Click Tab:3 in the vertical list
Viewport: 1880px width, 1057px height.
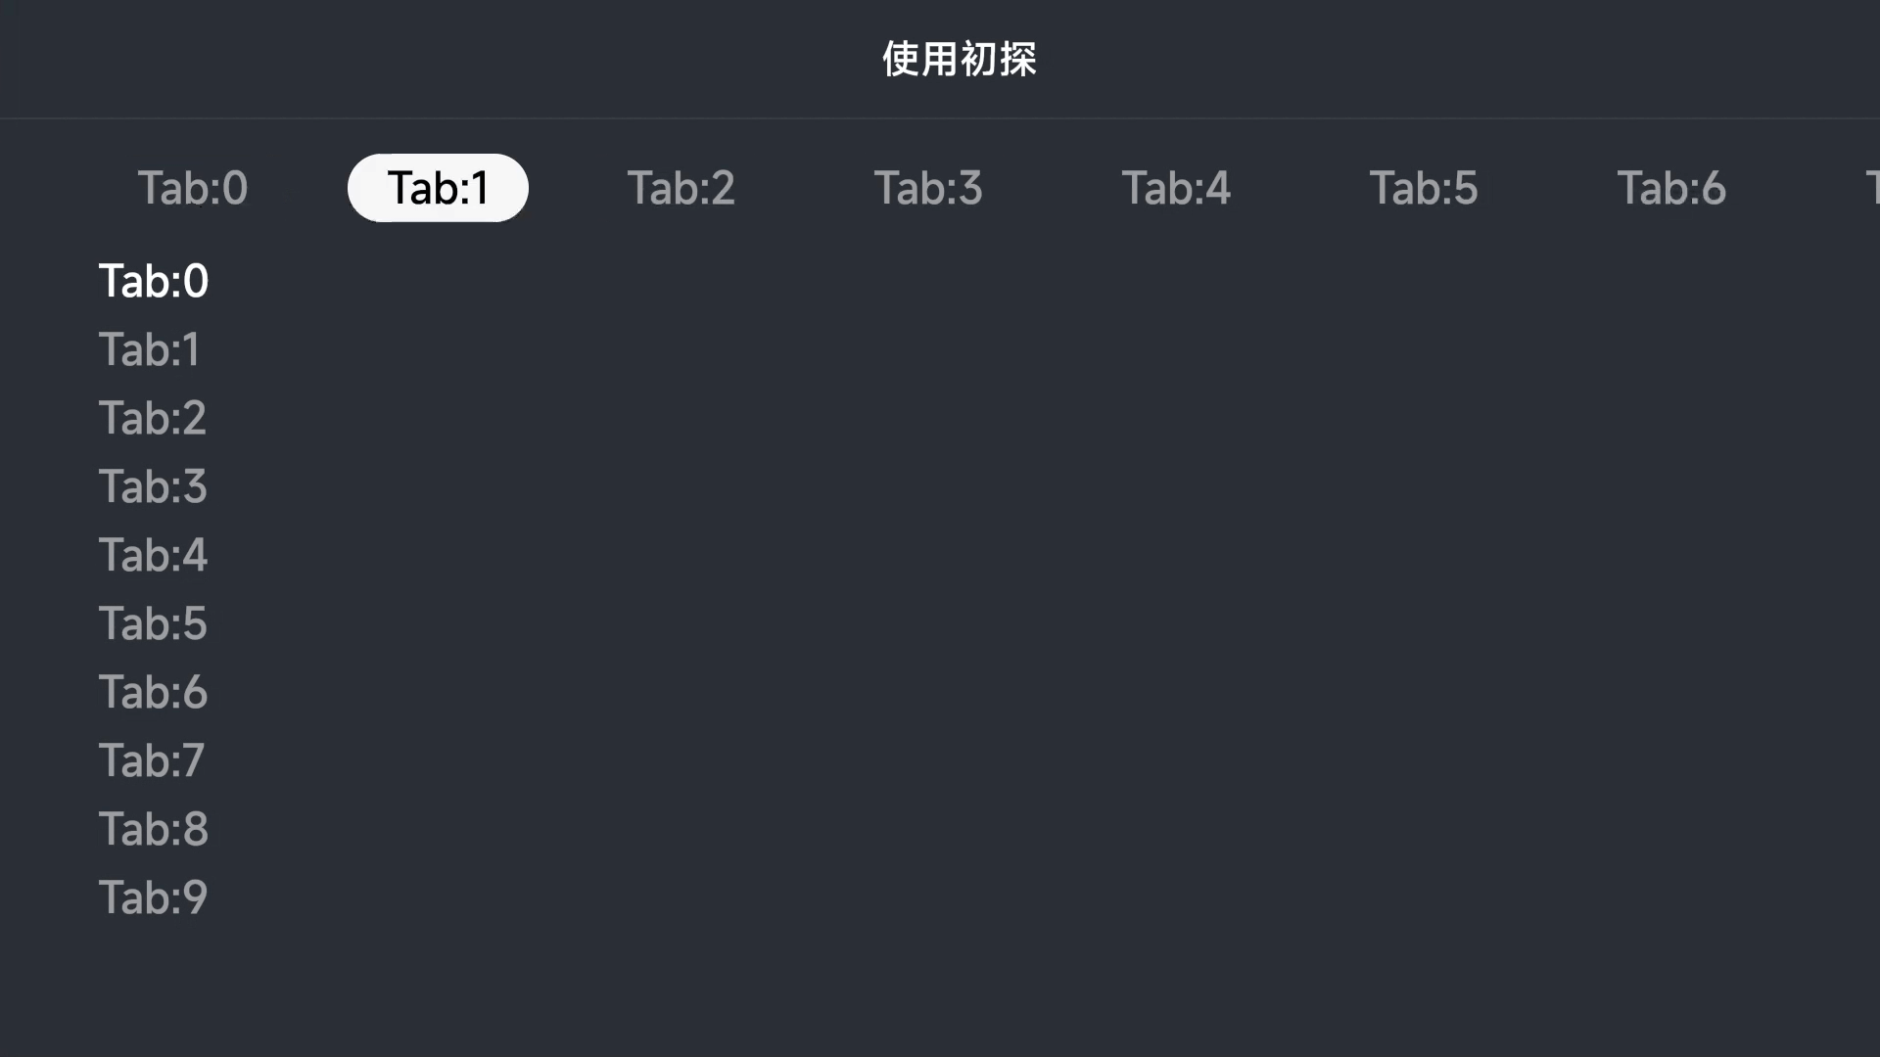click(x=153, y=487)
